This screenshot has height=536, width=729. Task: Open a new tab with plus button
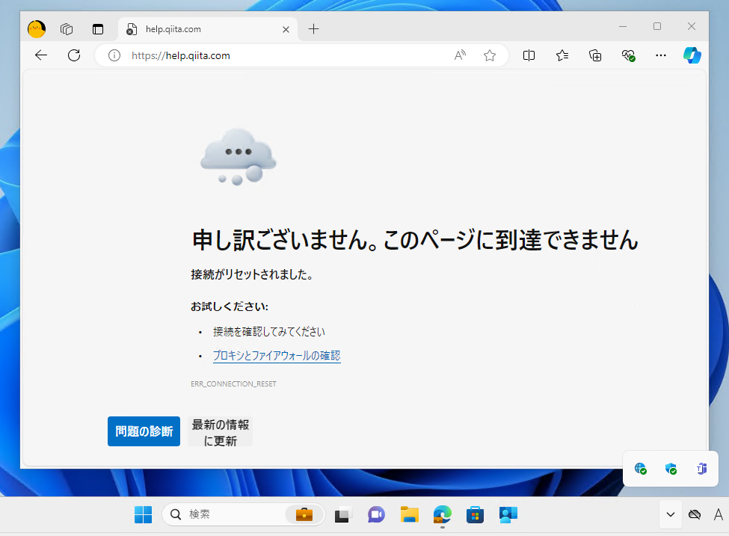pos(314,29)
